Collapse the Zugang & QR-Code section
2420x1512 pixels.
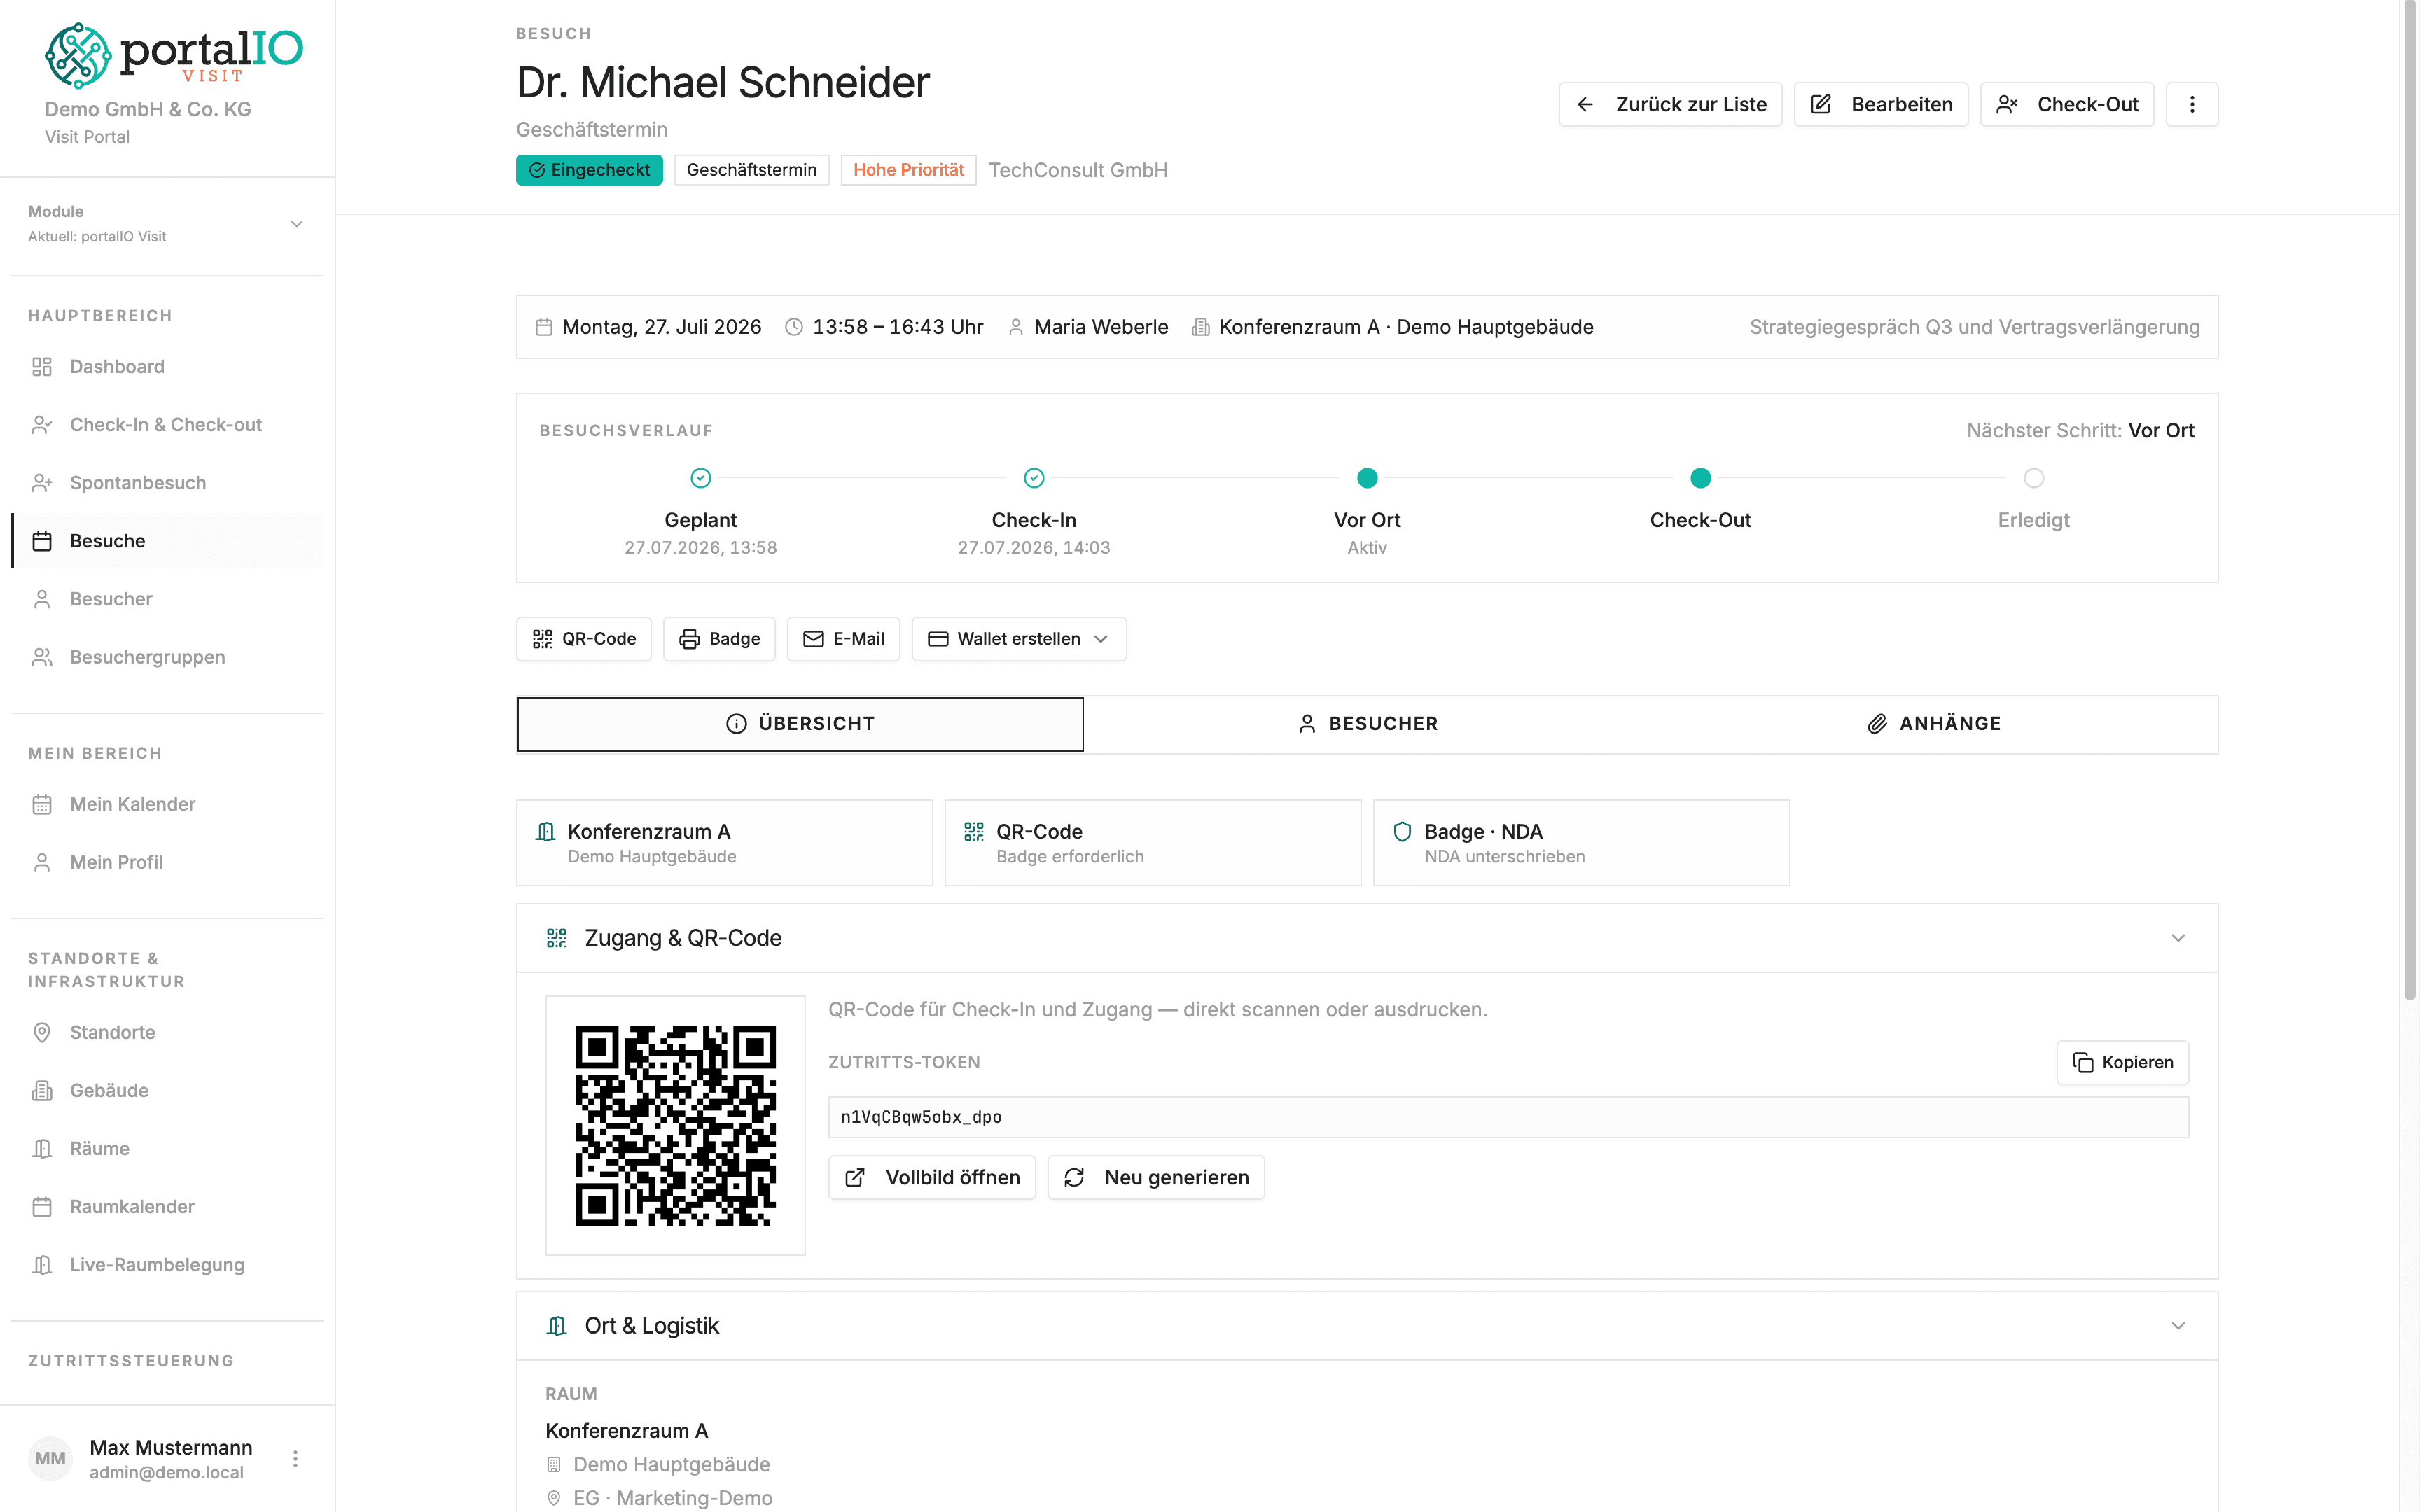pyautogui.click(x=2178, y=938)
